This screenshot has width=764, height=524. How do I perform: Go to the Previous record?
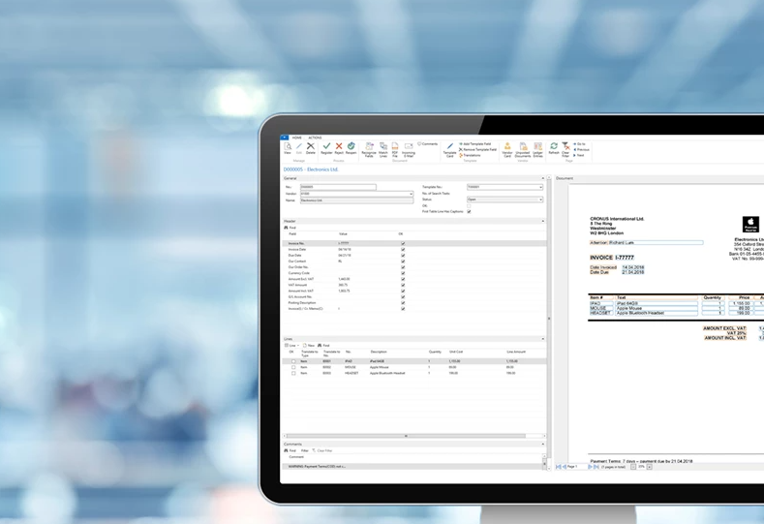581,149
